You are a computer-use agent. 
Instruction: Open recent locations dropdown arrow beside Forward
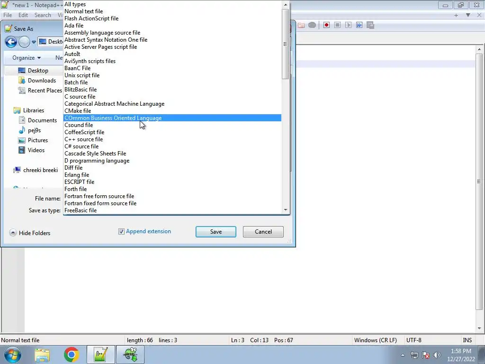(x=34, y=42)
